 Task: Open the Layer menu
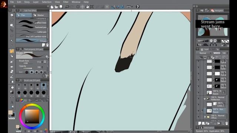click(36, 2)
